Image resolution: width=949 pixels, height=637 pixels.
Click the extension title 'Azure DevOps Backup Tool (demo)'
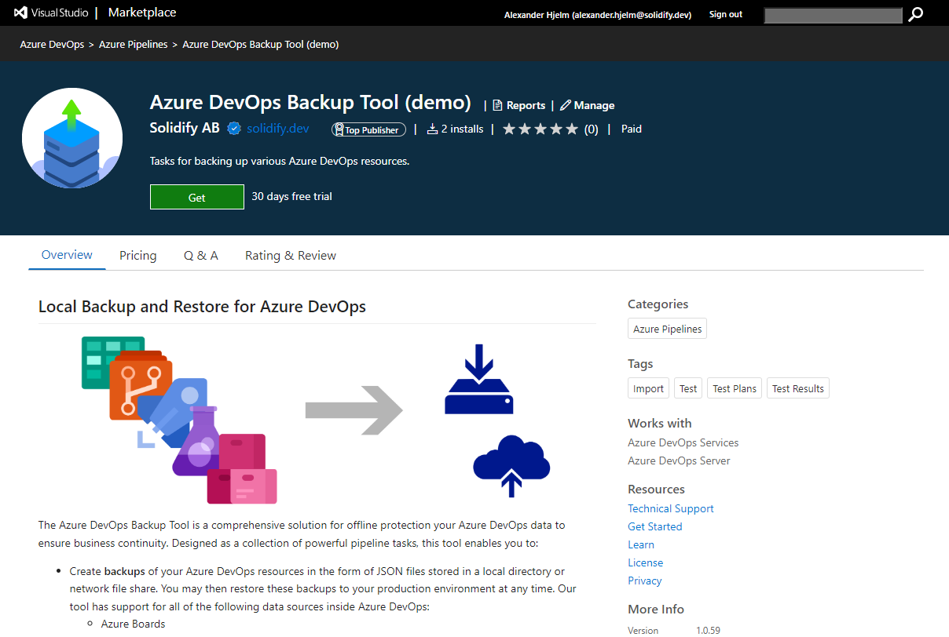[310, 103]
